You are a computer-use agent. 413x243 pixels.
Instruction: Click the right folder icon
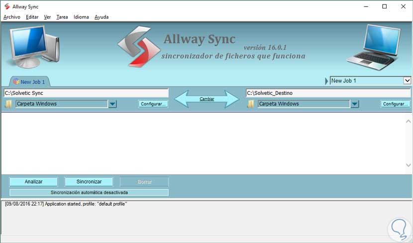tap(250, 104)
